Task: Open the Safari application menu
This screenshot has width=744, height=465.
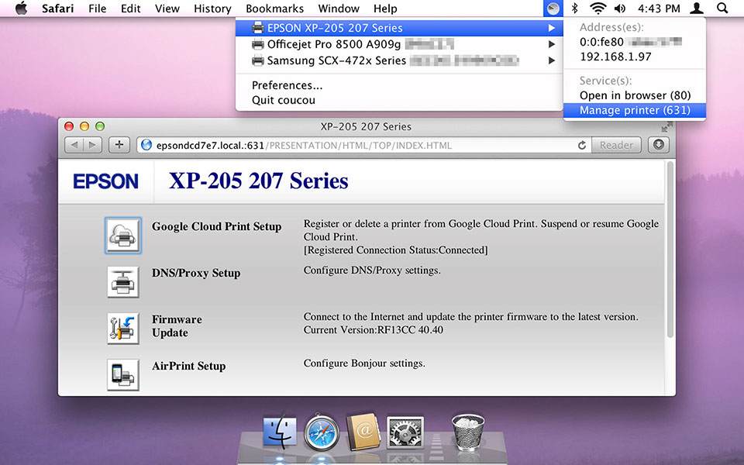Action: pyautogui.click(x=57, y=9)
